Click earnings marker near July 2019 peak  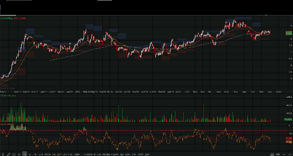(x=226, y=22)
